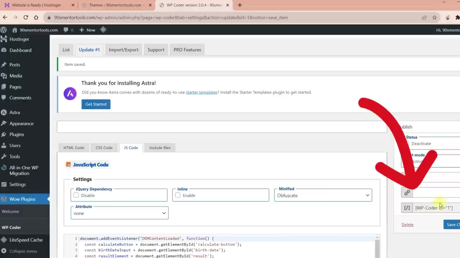Viewport: 460px width, 258px height.
Task: Toggle jQuery Dependency Disable checkbox
Action: pyautogui.click(x=76, y=195)
